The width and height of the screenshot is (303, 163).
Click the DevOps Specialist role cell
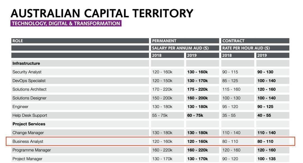tap(80, 81)
